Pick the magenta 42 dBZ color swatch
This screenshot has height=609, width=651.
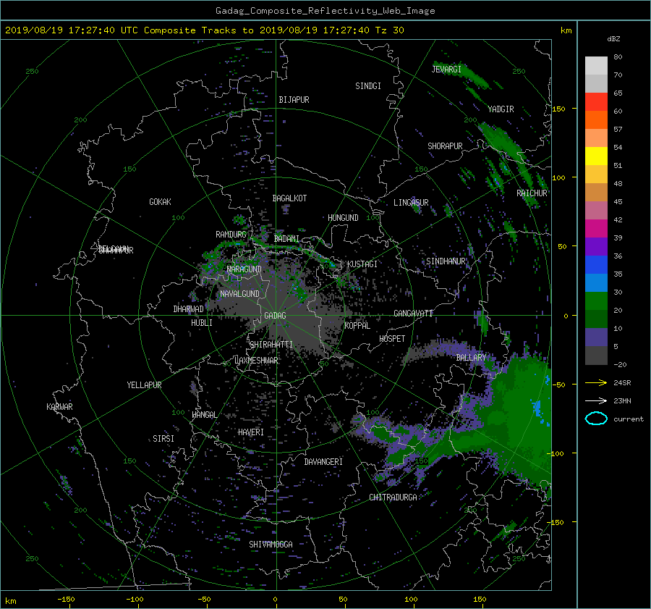coord(596,228)
